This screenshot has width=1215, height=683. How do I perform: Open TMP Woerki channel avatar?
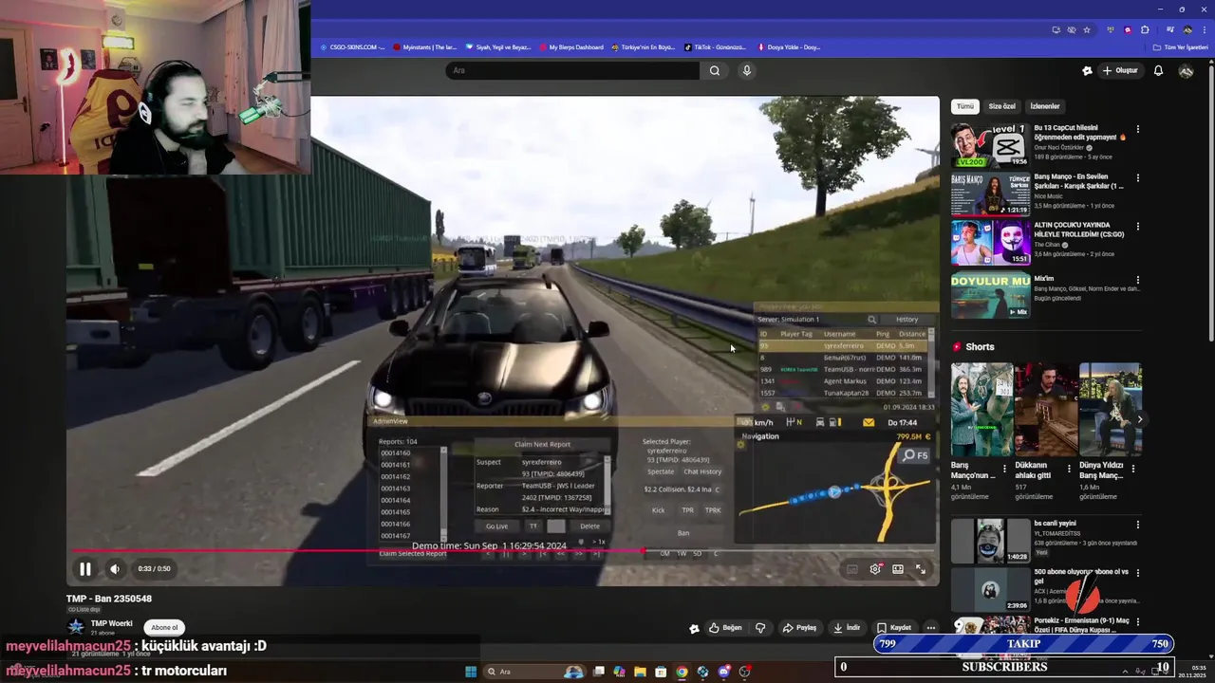75,626
